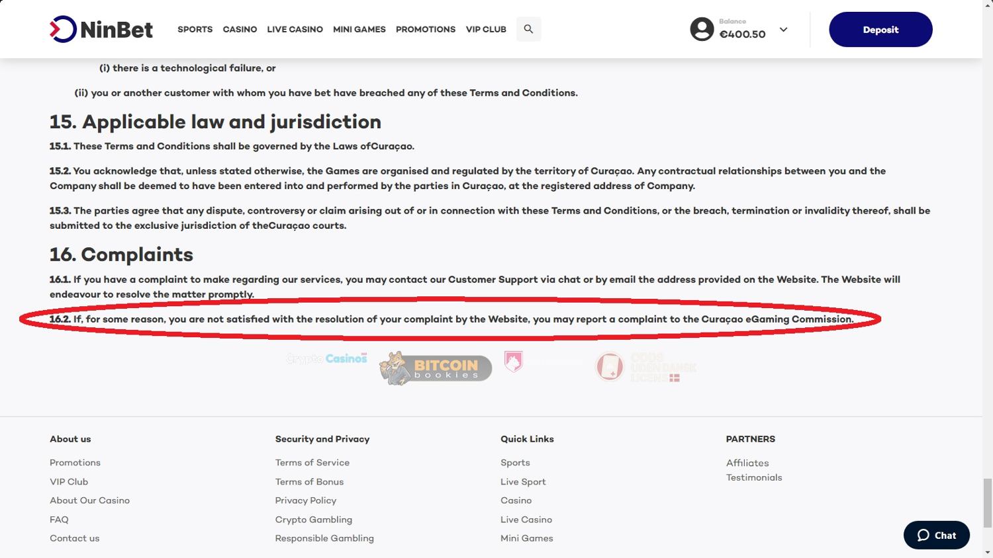This screenshot has height=558, width=993.
Task: Open the FAQ footer link
Action: (x=59, y=520)
